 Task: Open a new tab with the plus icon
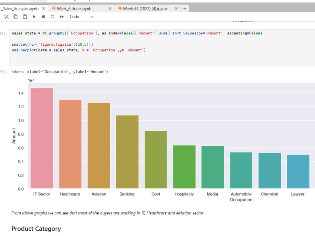click(185, 8)
